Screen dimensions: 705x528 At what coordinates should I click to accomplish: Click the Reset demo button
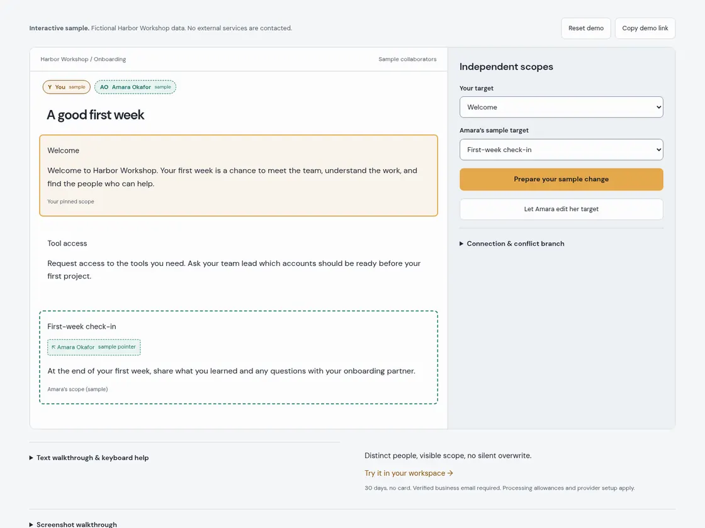(586, 28)
